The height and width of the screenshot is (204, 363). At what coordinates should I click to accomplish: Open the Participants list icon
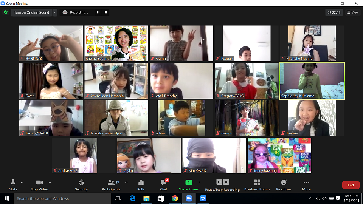[x=111, y=183]
